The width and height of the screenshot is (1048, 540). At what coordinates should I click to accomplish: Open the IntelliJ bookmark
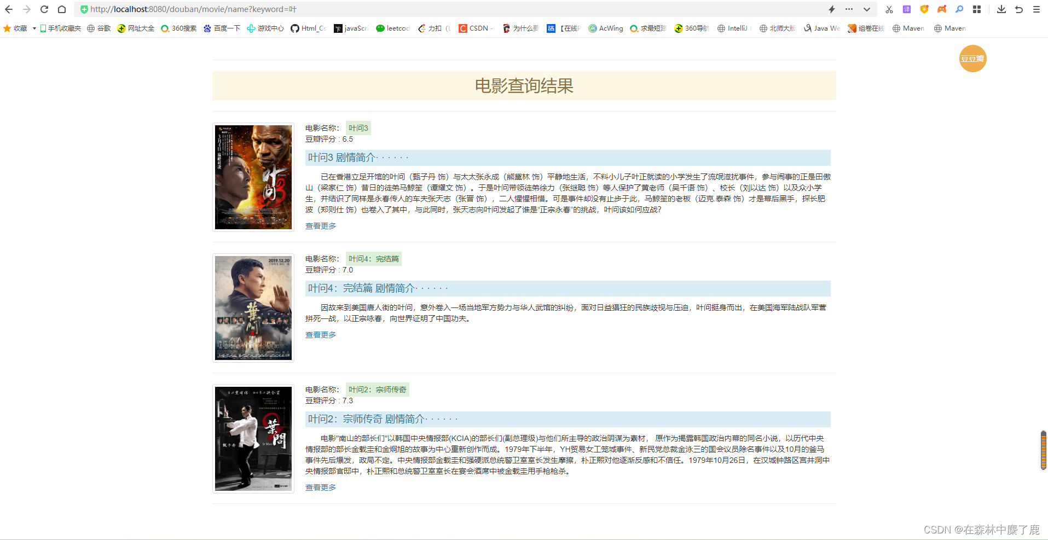click(x=733, y=28)
